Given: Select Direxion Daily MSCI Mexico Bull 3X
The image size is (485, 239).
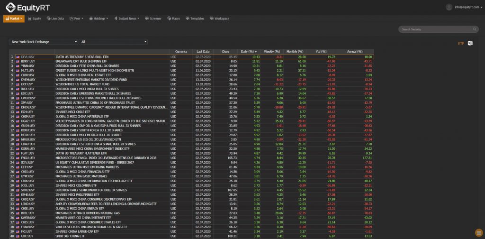Looking at the screenshot, I should pyautogui.click(x=88, y=135).
